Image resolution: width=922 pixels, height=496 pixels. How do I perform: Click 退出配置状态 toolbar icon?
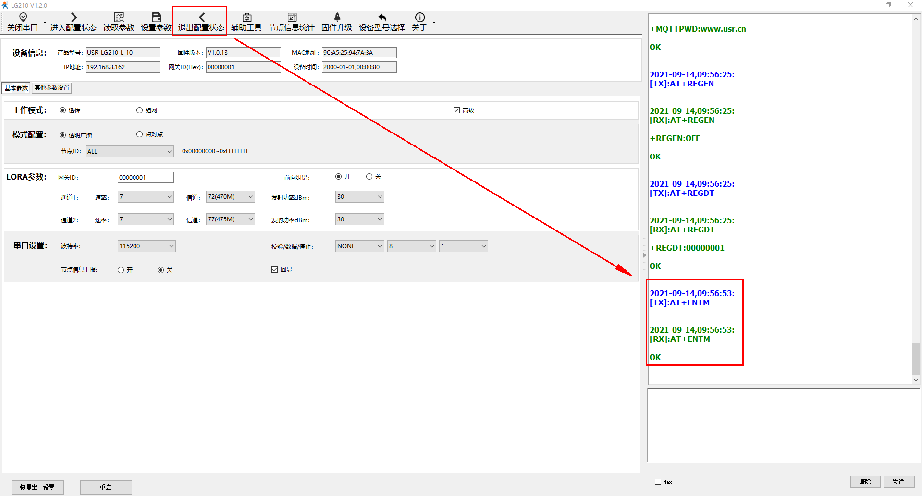(201, 18)
